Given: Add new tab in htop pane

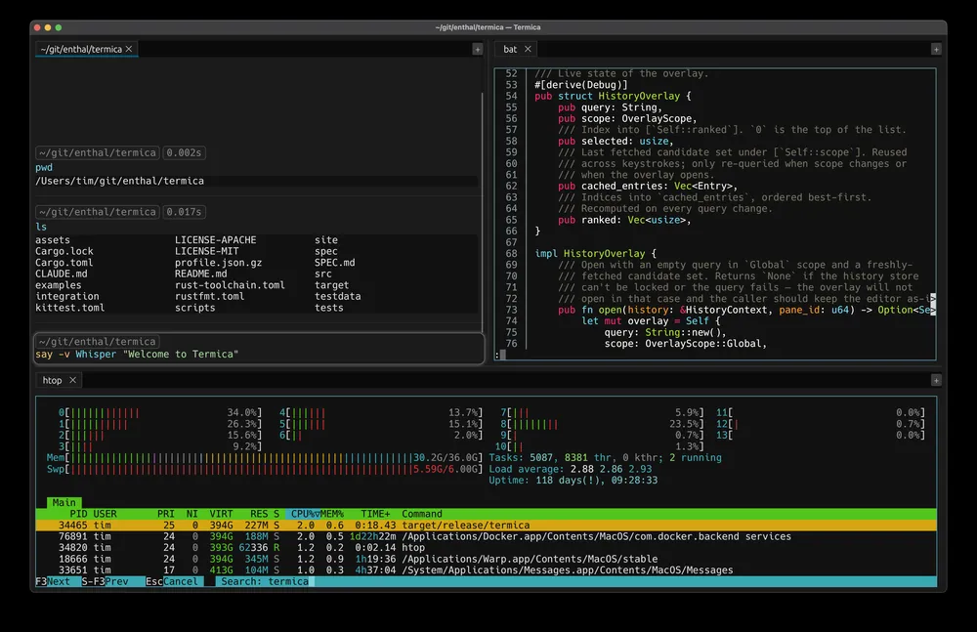Looking at the screenshot, I should tap(936, 380).
